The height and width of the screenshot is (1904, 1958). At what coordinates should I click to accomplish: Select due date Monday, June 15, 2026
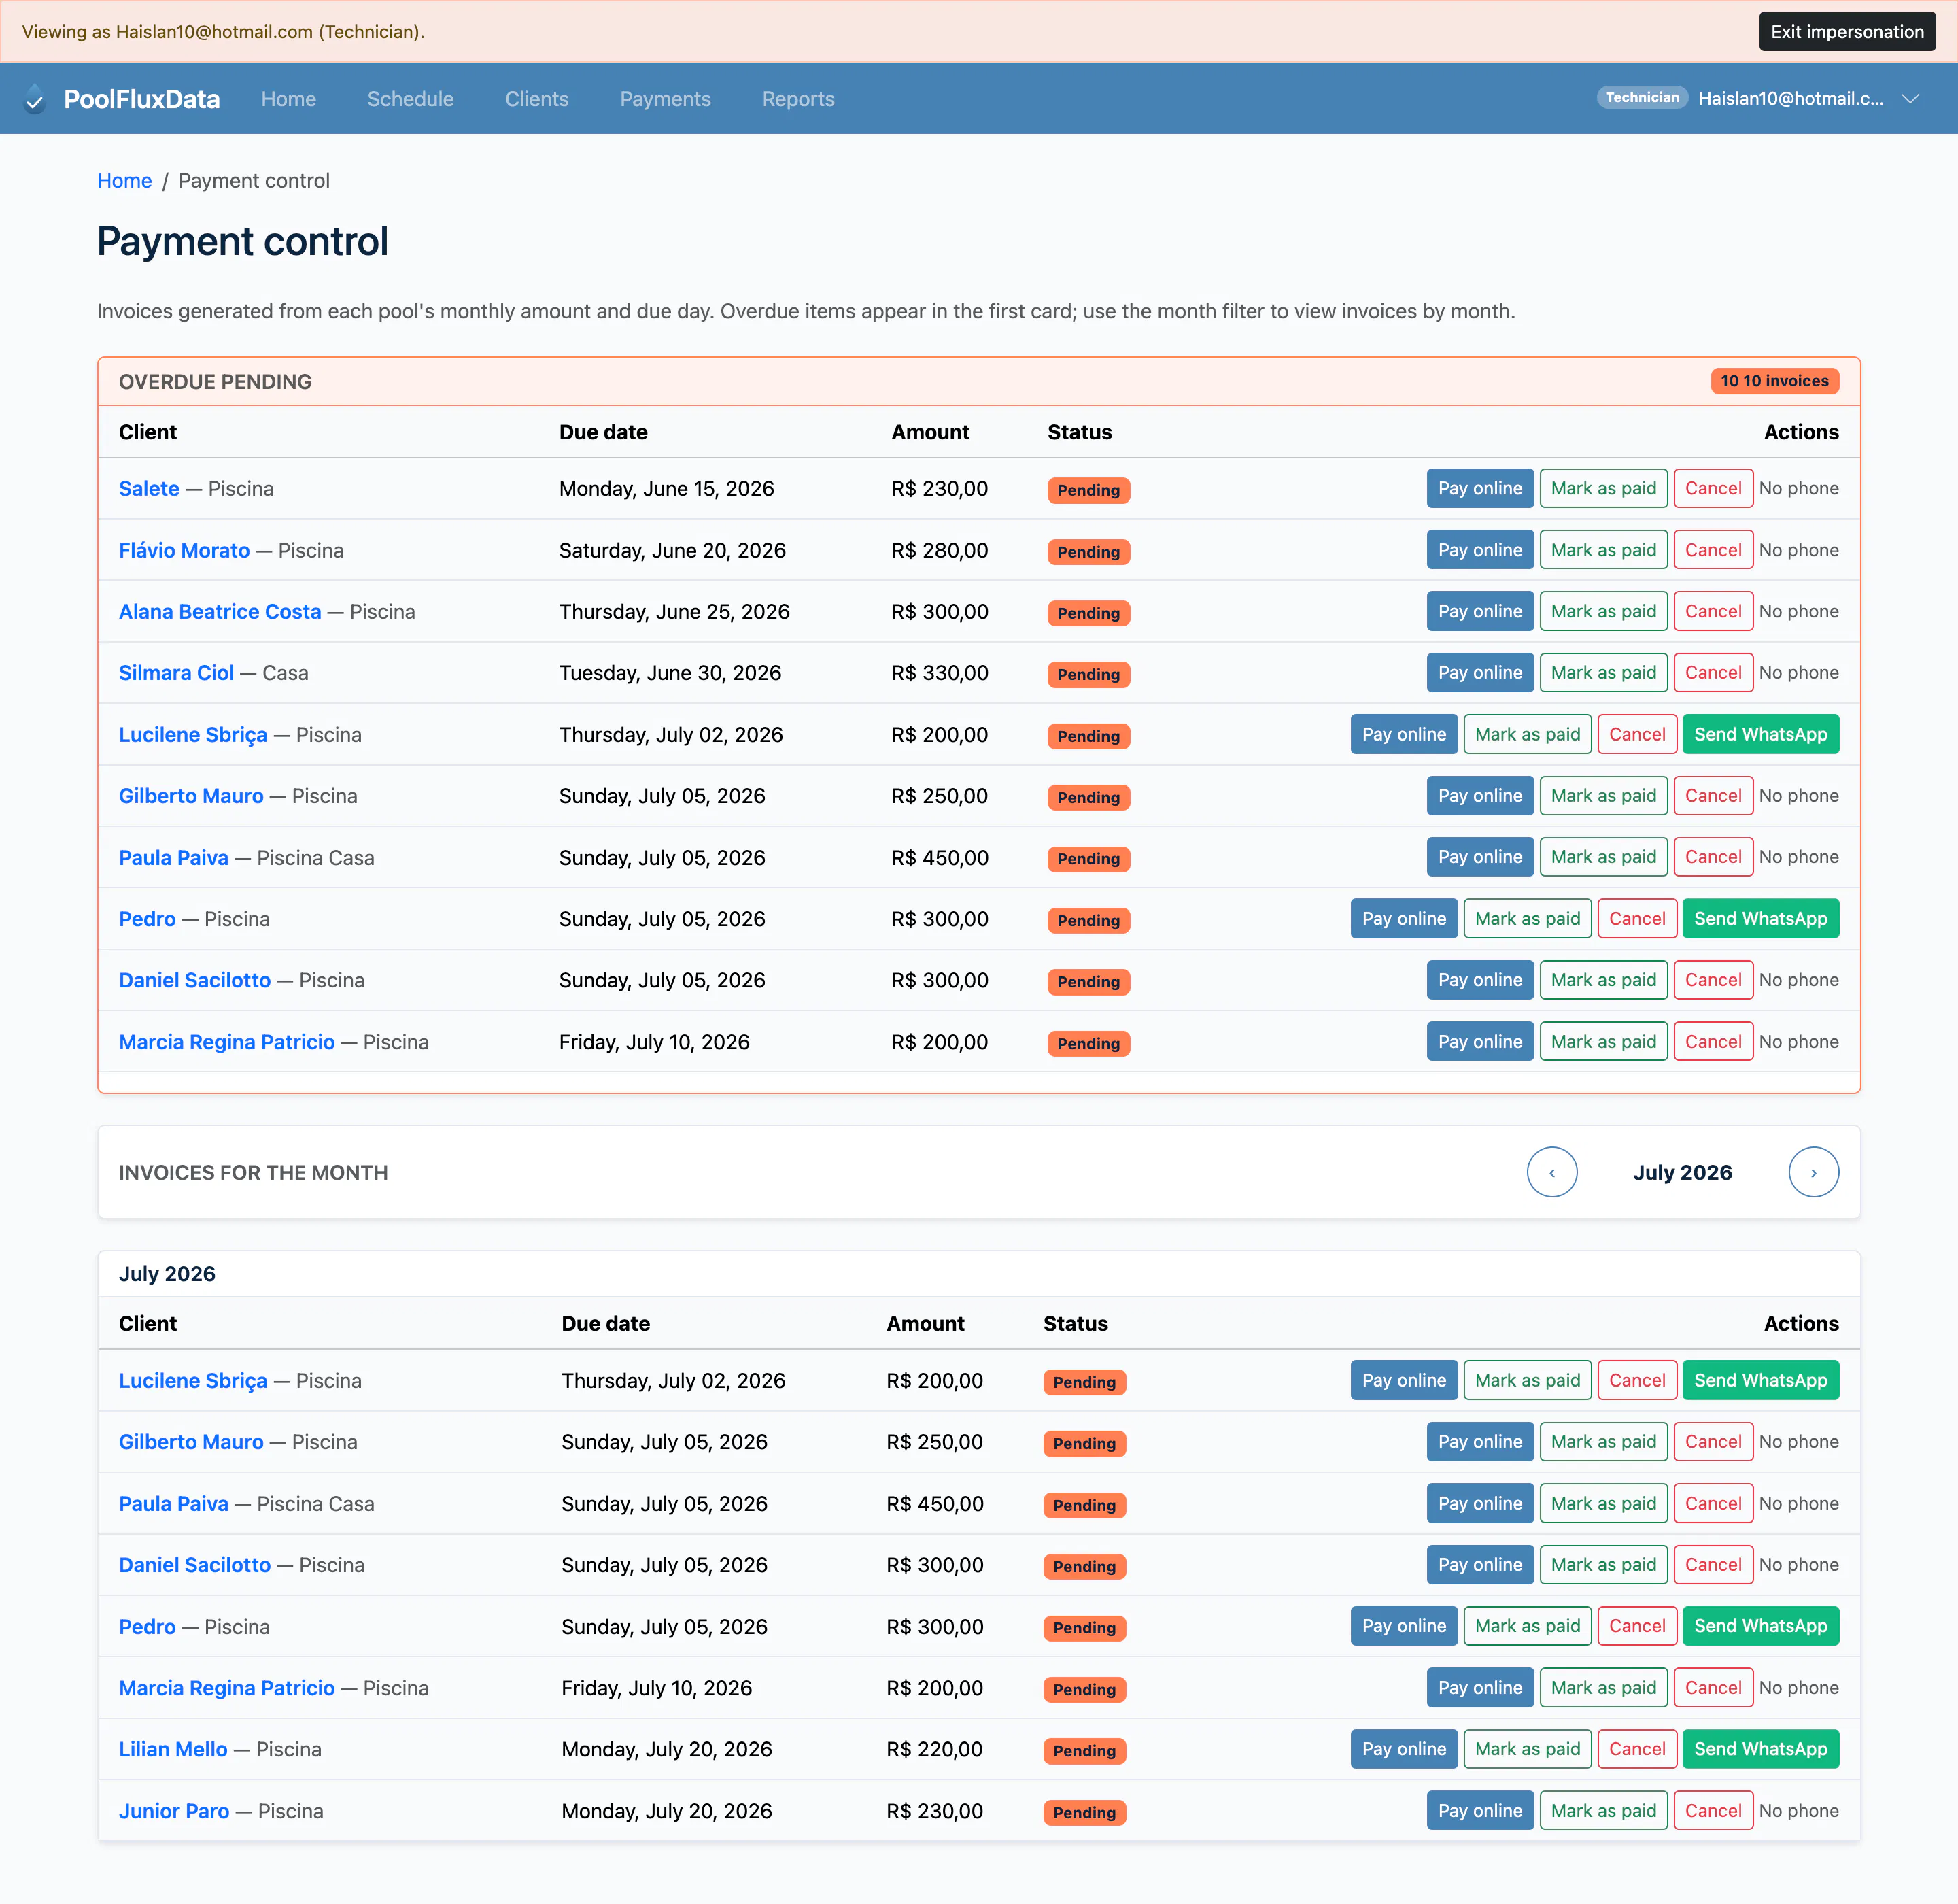pos(666,489)
